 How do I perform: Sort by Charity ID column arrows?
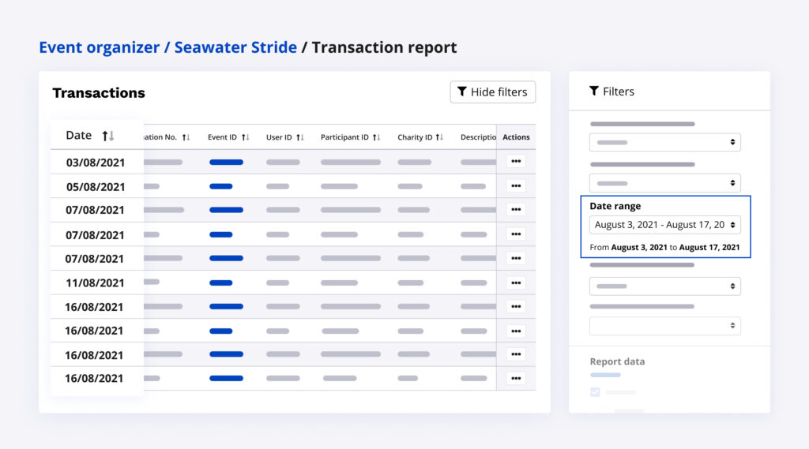tap(439, 137)
